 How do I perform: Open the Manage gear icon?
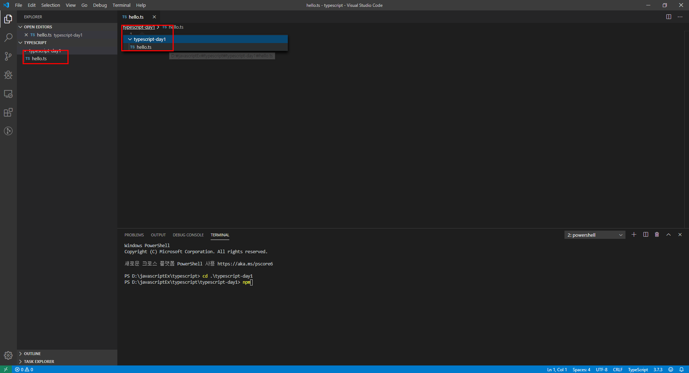(8, 355)
